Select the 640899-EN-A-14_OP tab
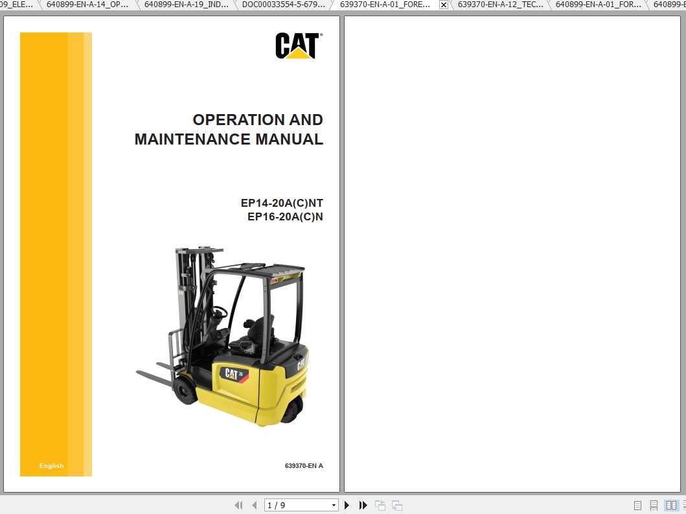This screenshot has width=686, height=514. [88, 5]
